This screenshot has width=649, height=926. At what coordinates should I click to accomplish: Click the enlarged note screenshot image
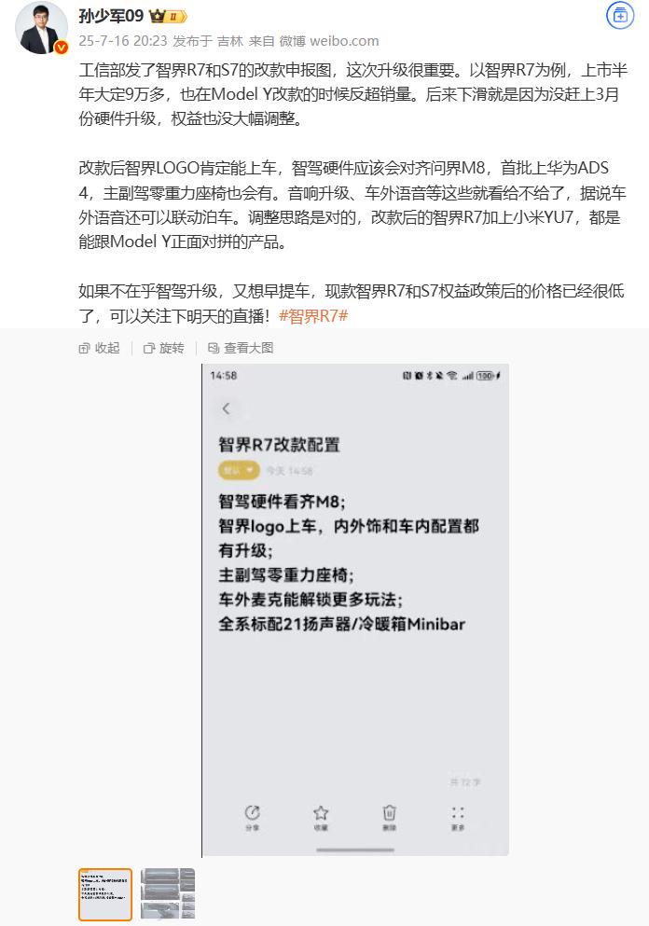[x=355, y=611]
